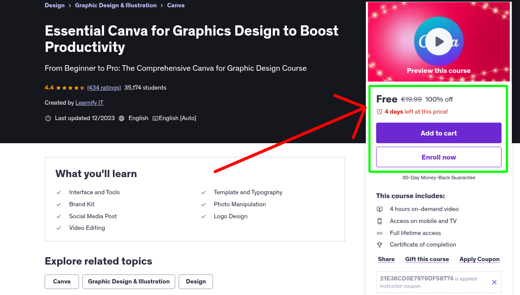The image size is (520, 295).
Task: Click the coupon code 21E38CD0E7979DF58774
Action: (x=417, y=278)
